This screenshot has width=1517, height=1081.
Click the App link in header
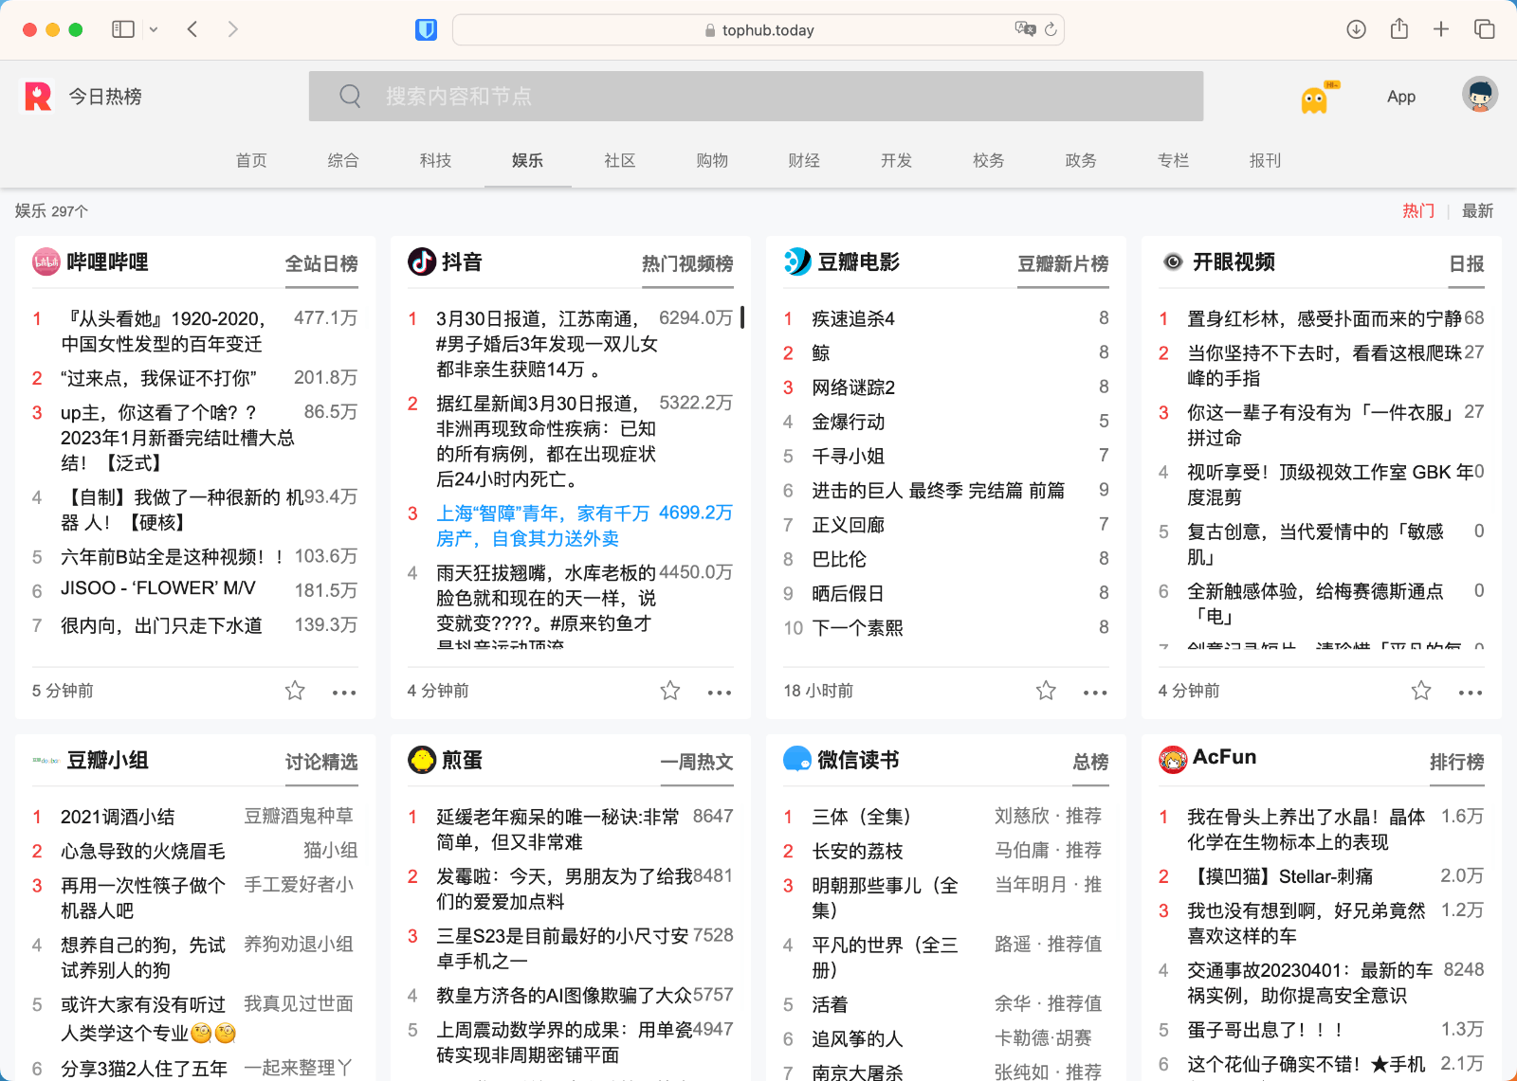(1400, 97)
